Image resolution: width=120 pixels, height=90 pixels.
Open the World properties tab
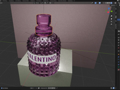pos(118,48)
